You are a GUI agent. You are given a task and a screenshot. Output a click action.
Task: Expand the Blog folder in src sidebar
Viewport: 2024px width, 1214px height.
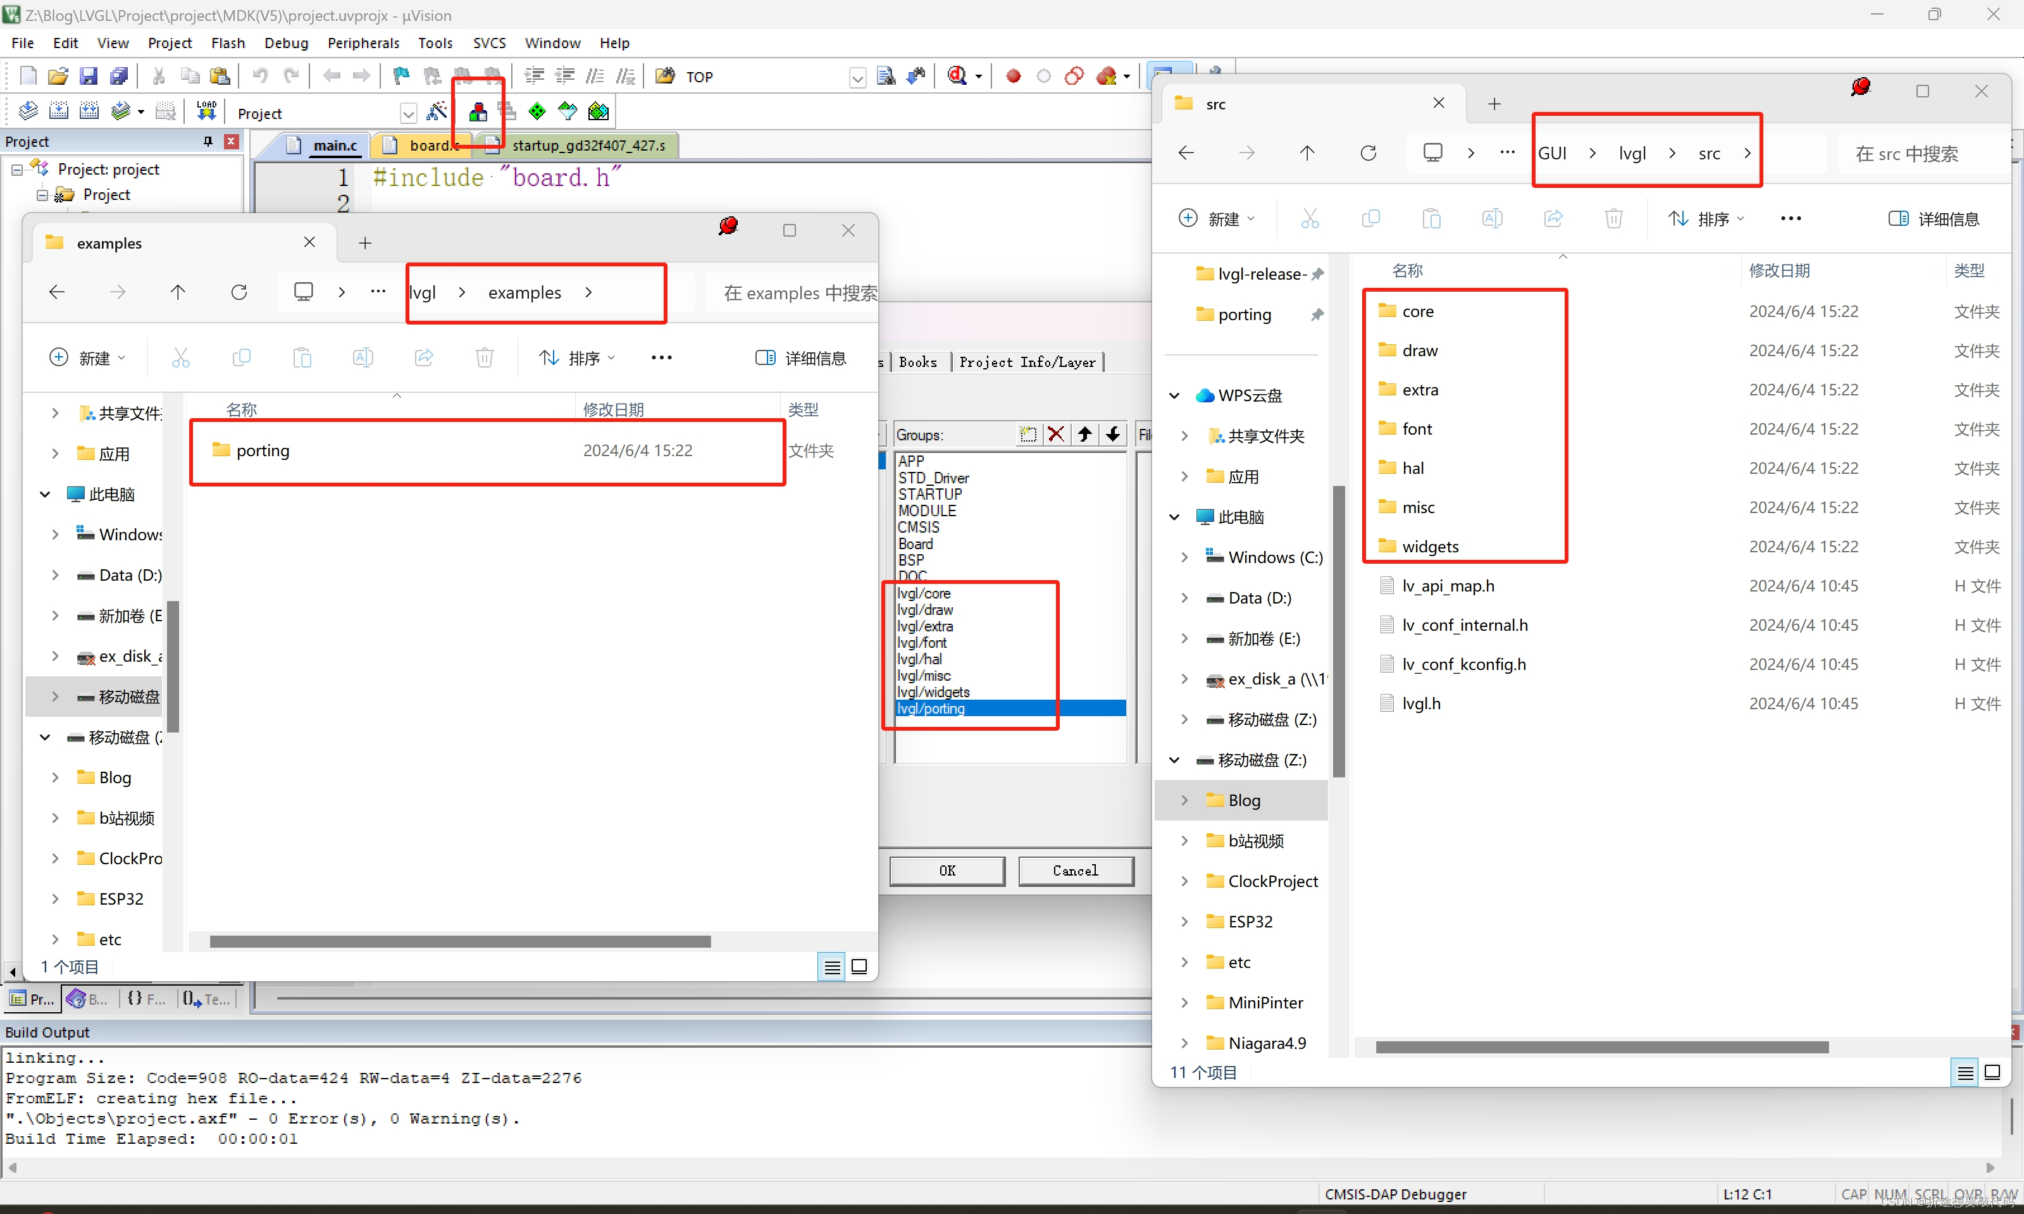point(1184,800)
